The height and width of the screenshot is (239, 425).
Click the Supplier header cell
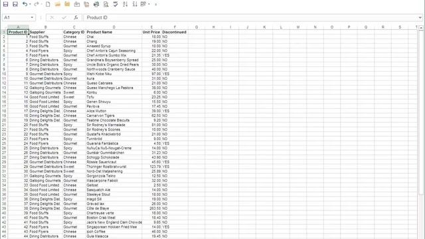pos(46,32)
